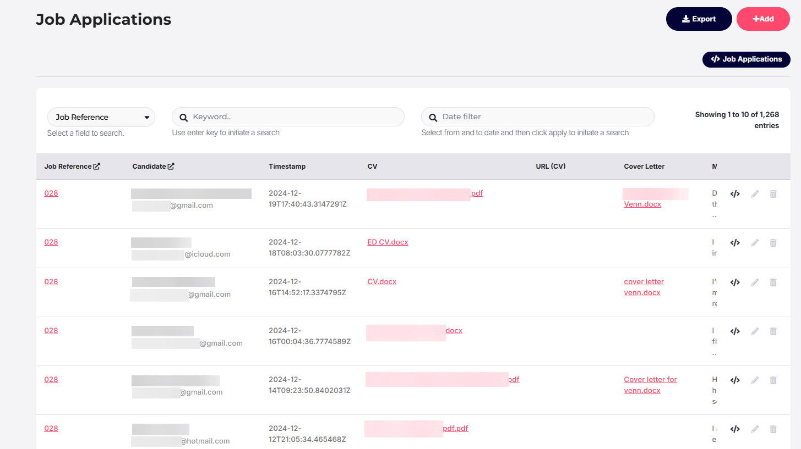Click timestamp 2024-12-16T14:52:17.3374795Z
Screen dimensions: 801x449
[x=307, y=287]
